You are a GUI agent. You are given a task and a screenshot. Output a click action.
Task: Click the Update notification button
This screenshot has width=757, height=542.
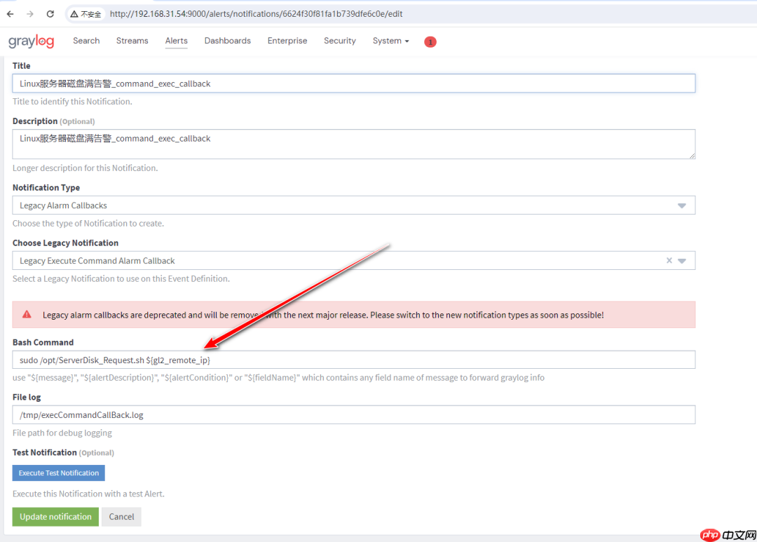55,517
